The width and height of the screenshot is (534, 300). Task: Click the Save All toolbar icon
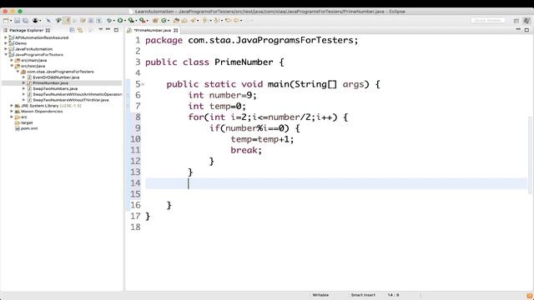coord(25,20)
